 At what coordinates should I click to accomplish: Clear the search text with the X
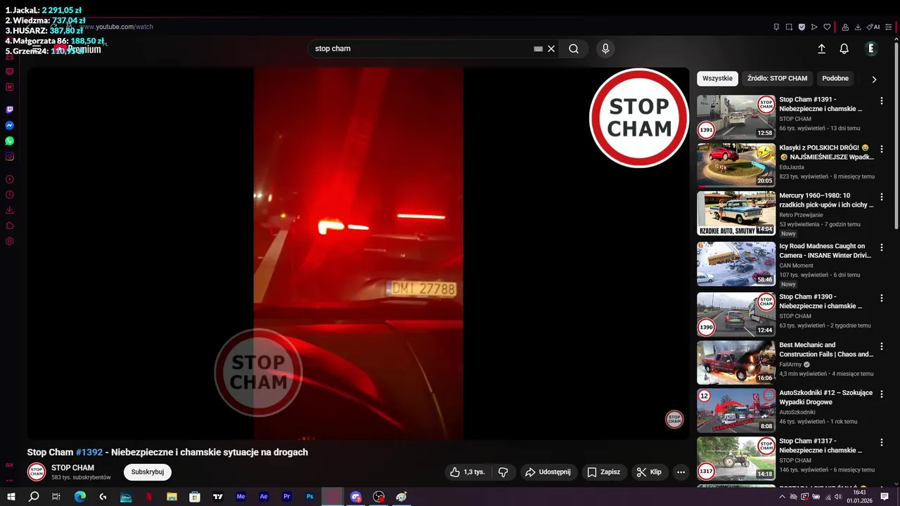tap(551, 48)
